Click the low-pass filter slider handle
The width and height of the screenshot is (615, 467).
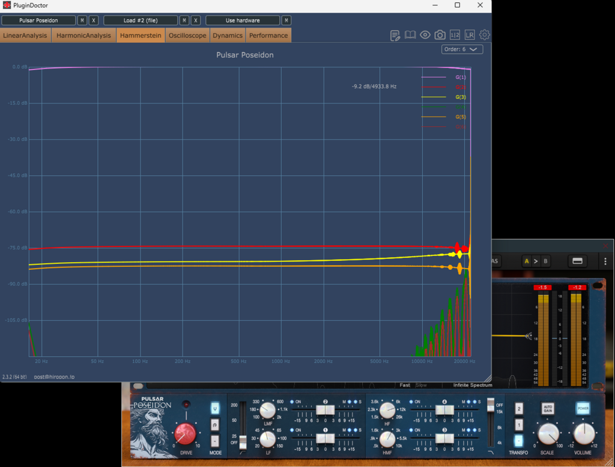[491, 405]
